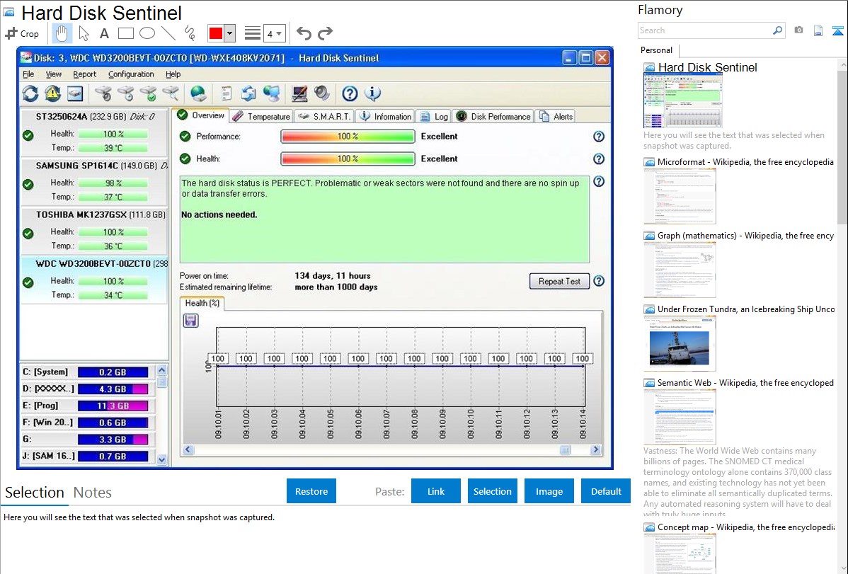The image size is (848, 574).
Task: Click the red color swatch
Action: coord(216,33)
